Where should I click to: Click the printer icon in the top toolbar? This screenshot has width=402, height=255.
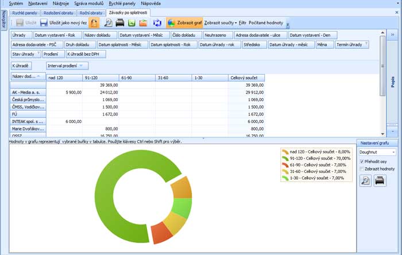121,23
